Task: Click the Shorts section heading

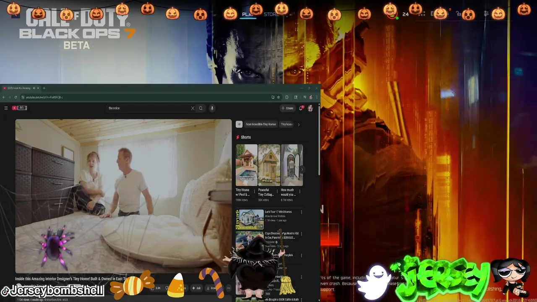Action: click(246, 137)
